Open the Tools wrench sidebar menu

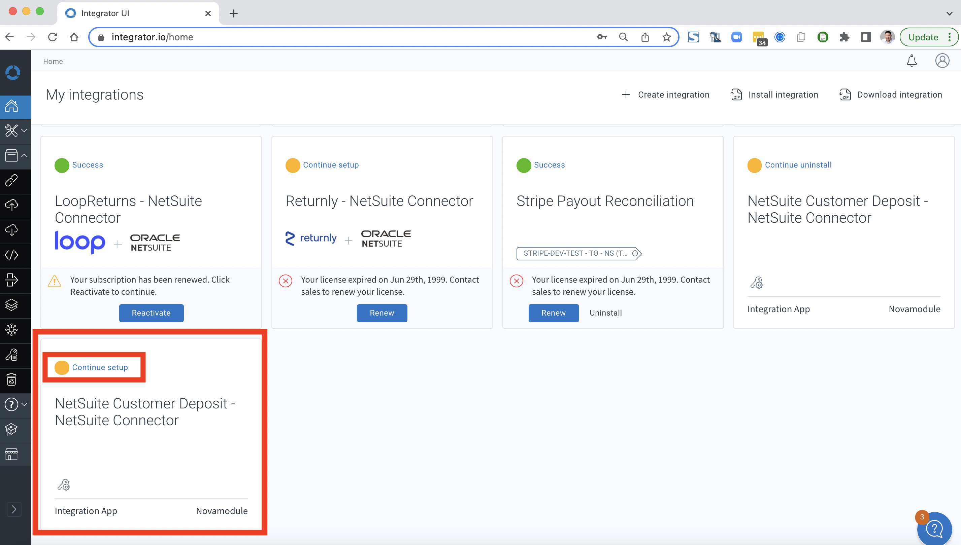tap(11, 131)
